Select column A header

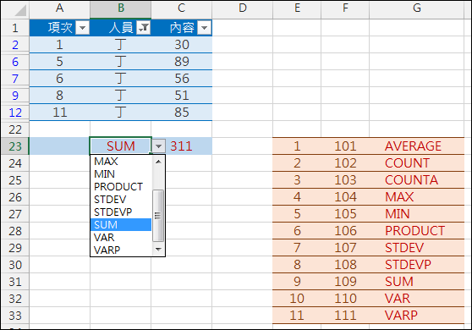[59, 8]
